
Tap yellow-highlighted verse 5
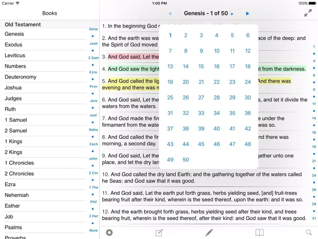click(130, 84)
